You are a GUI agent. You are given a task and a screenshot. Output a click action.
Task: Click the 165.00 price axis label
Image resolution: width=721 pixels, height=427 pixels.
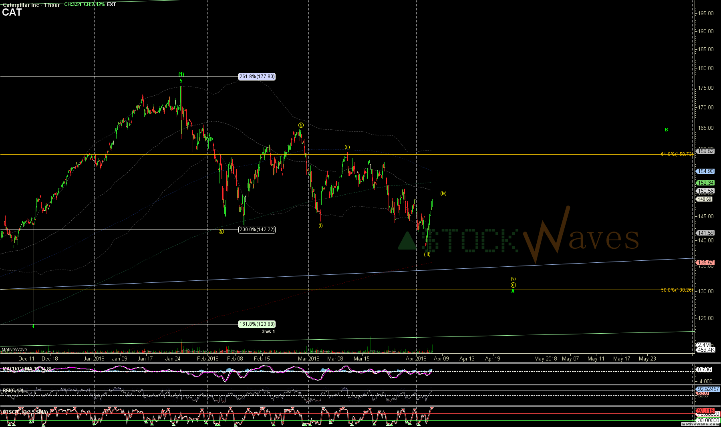point(706,128)
